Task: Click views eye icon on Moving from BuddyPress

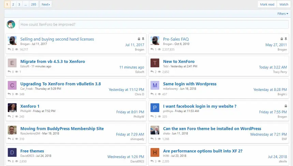Action: pyautogui.click(x=17, y=139)
